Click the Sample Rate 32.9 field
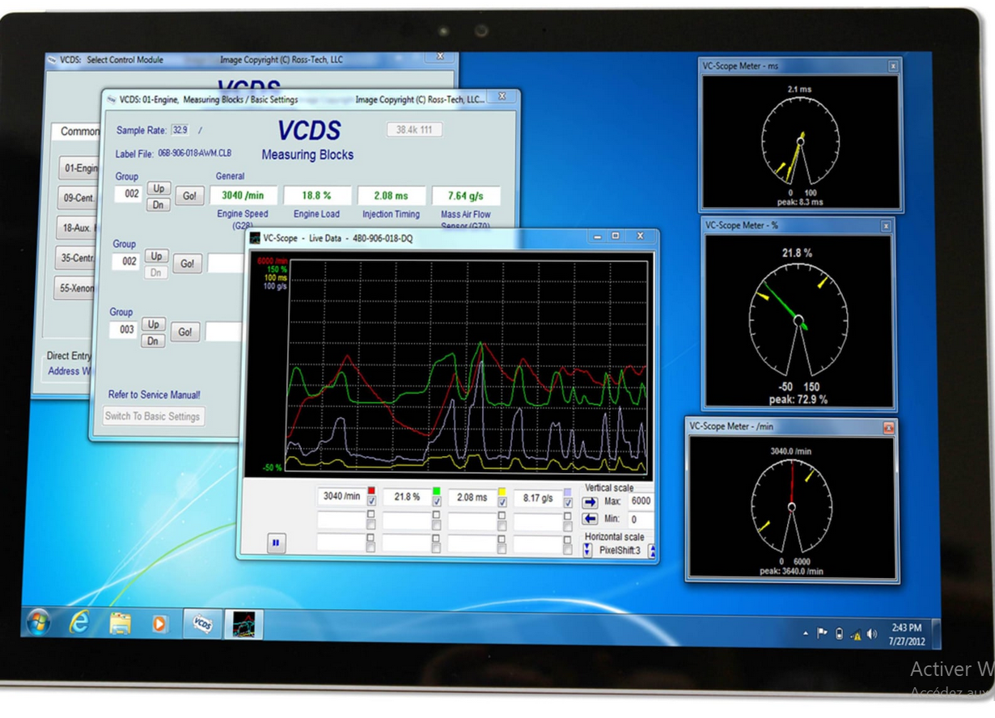The height and width of the screenshot is (718, 995). click(x=180, y=129)
